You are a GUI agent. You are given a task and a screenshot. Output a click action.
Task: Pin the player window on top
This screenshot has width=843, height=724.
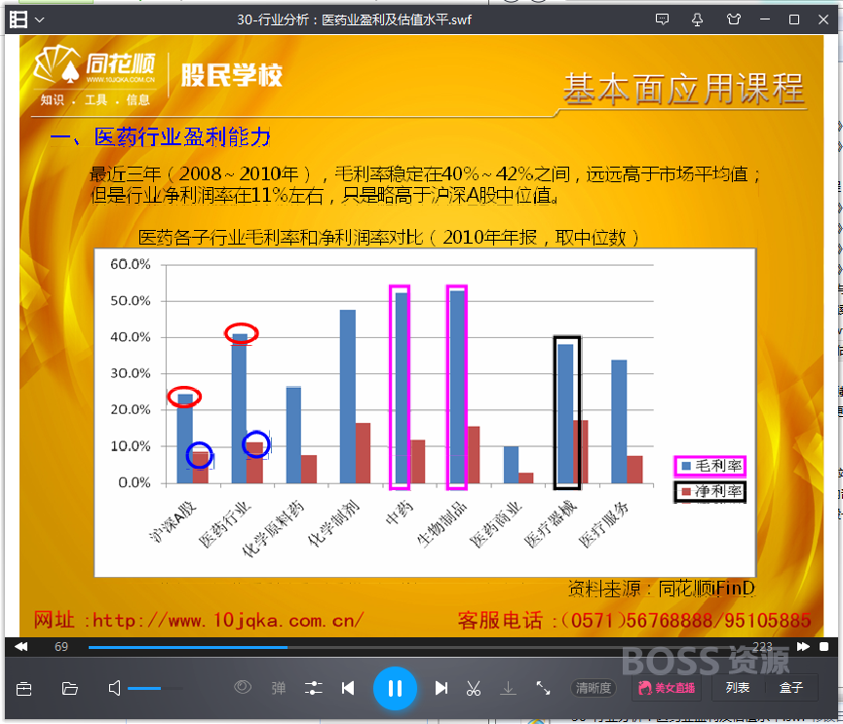point(698,19)
